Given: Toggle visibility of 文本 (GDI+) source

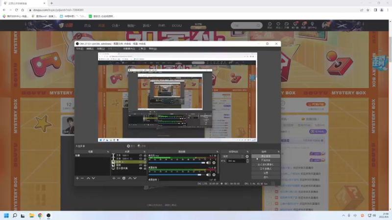Looking at the screenshot, I should click(x=141, y=155).
